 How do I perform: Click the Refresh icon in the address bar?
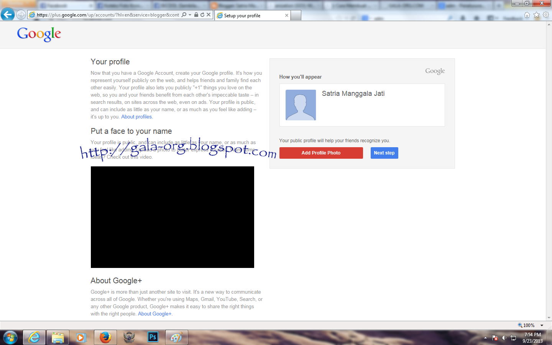click(x=202, y=15)
